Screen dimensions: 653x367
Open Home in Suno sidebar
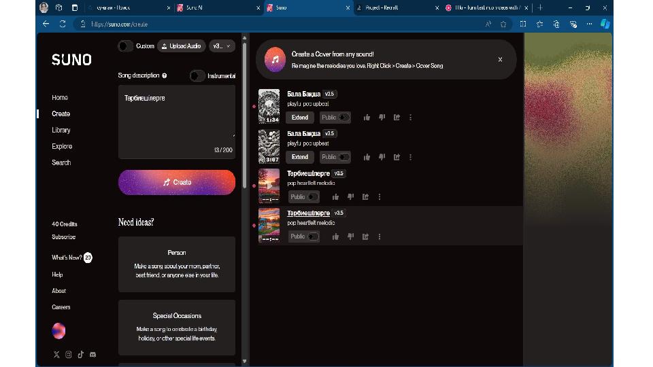tap(60, 97)
